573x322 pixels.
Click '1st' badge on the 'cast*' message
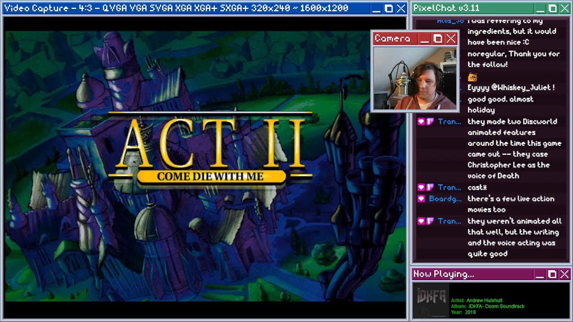430,187
